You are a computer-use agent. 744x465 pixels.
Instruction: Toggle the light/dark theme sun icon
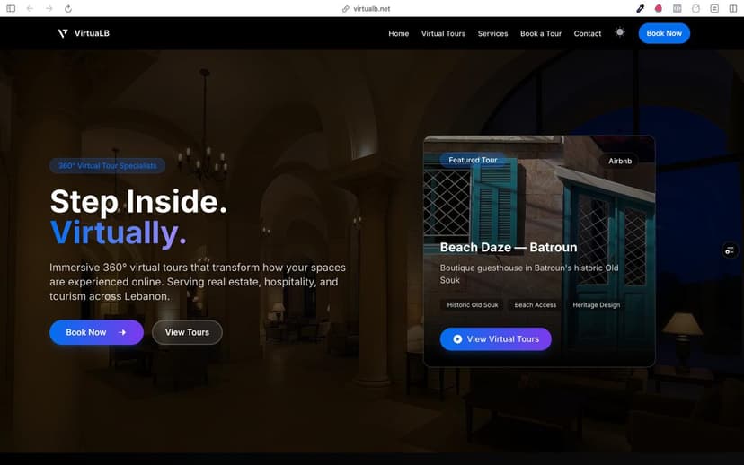coord(620,32)
